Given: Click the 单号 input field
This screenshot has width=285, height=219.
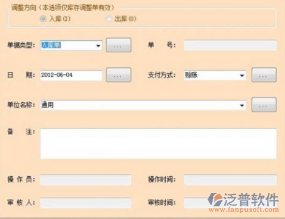Looking at the screenshot, I should [x=230, y=45].
